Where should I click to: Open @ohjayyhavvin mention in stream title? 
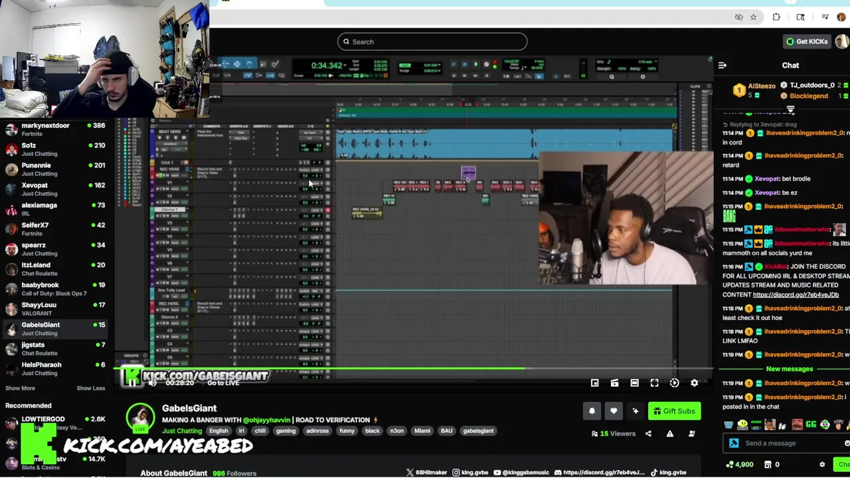coord(266,420)
